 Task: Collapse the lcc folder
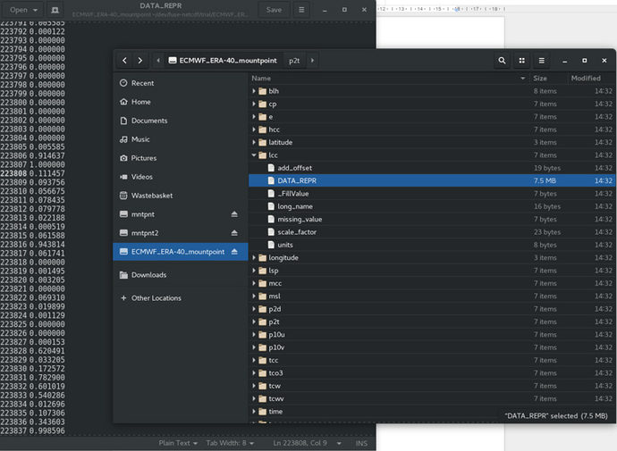(254, 155)
